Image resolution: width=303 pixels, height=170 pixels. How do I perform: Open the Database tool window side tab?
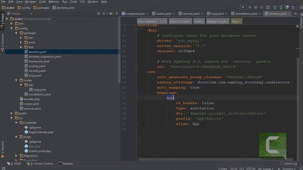point(301,21)
